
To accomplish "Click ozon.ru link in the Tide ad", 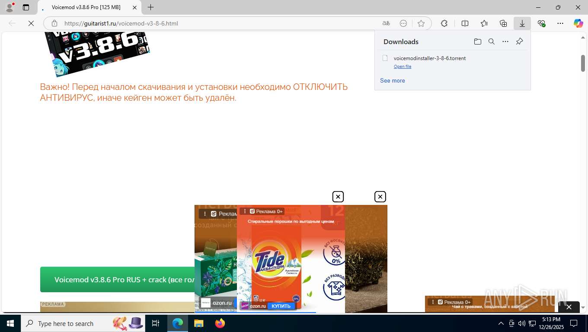I will point(258,306).
